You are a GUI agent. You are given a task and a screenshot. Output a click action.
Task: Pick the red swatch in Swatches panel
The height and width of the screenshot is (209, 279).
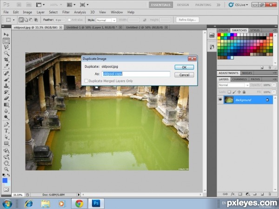click(219, 35)
